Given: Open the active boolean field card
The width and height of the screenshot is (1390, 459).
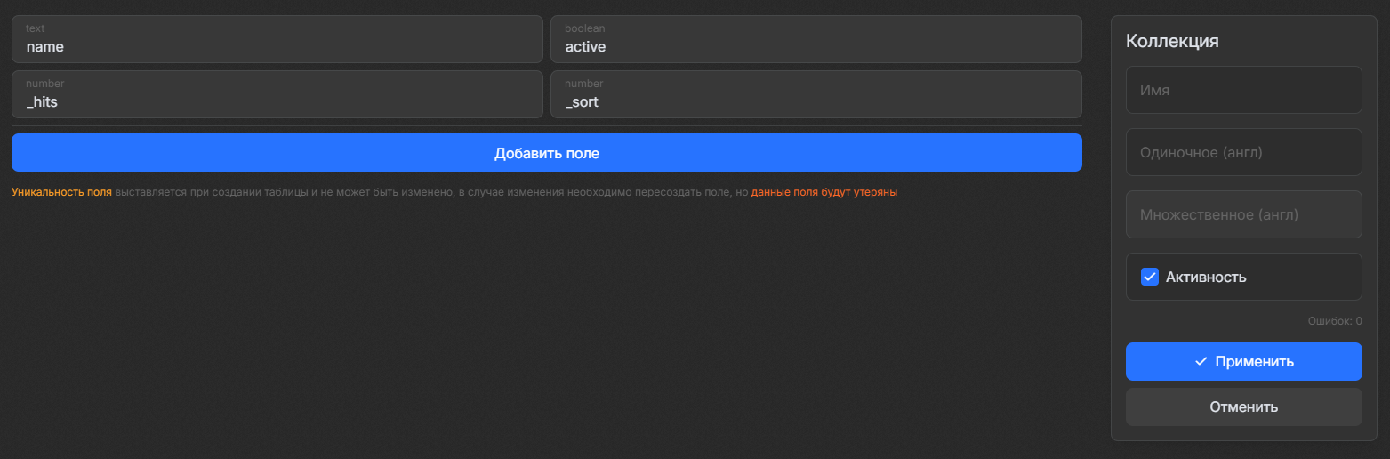Looking at the screenshot, I should [816, 39].
